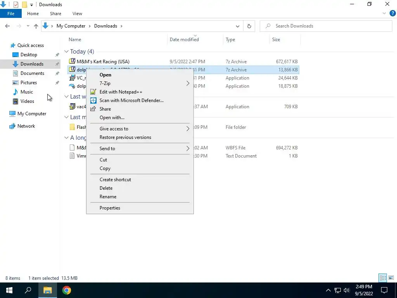
Task: Switch to details view icon in status bar
Action: pos(383,278)
